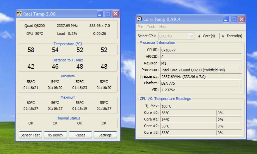Click the first core OK thermal status

(x=31, y=123)
